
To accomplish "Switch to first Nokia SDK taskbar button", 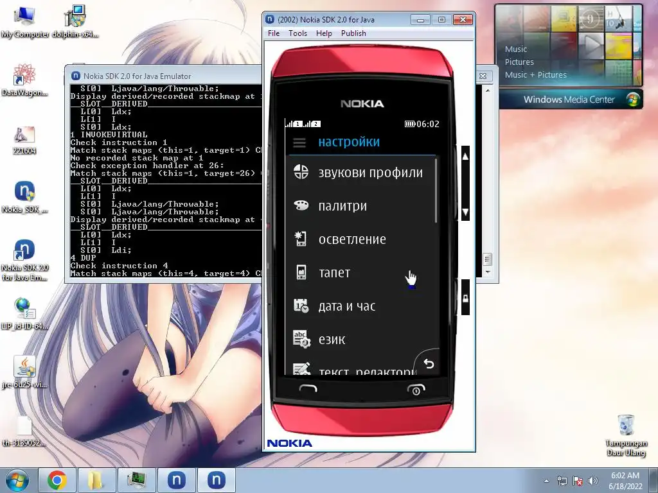I will coord(176,480).
